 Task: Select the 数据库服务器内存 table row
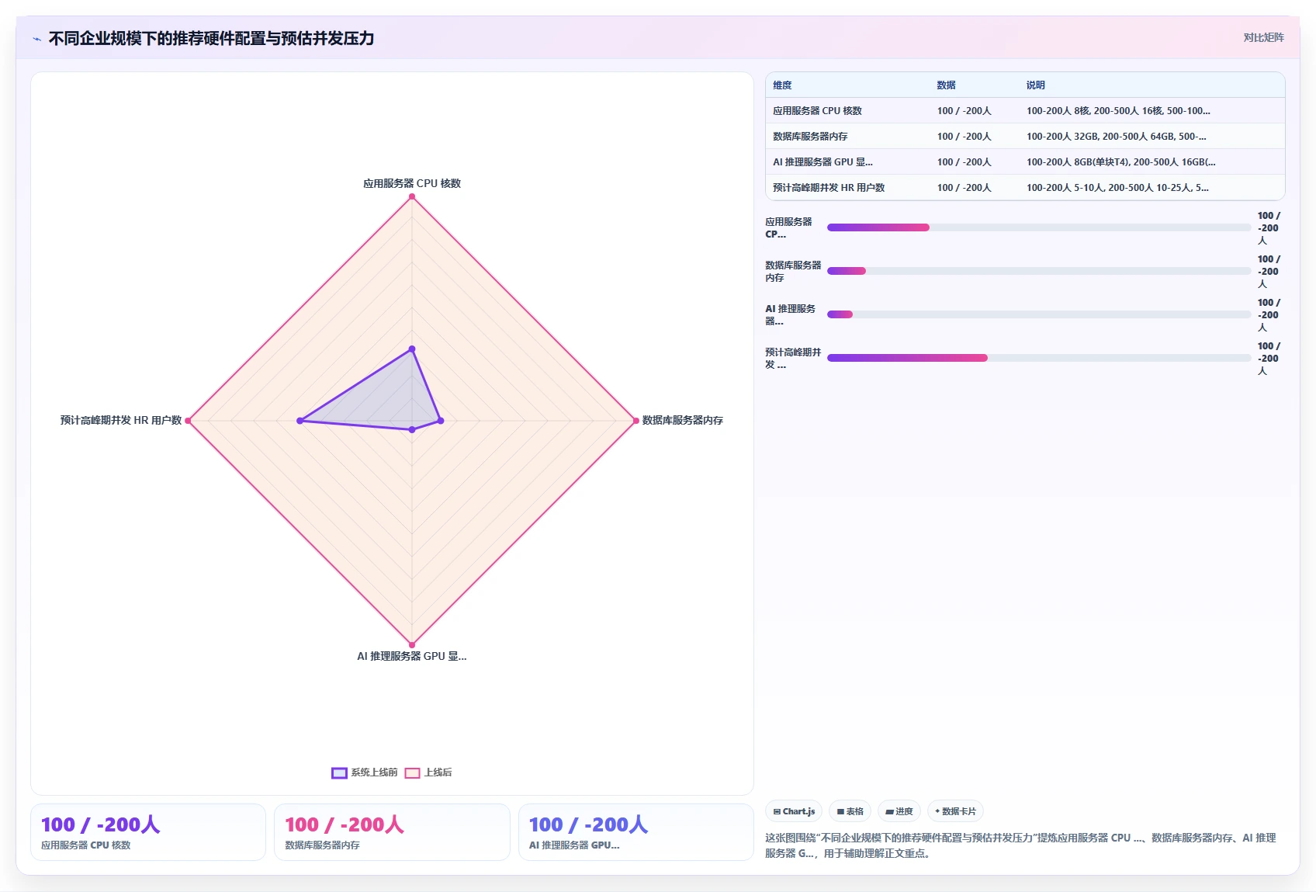(1025, 137)
